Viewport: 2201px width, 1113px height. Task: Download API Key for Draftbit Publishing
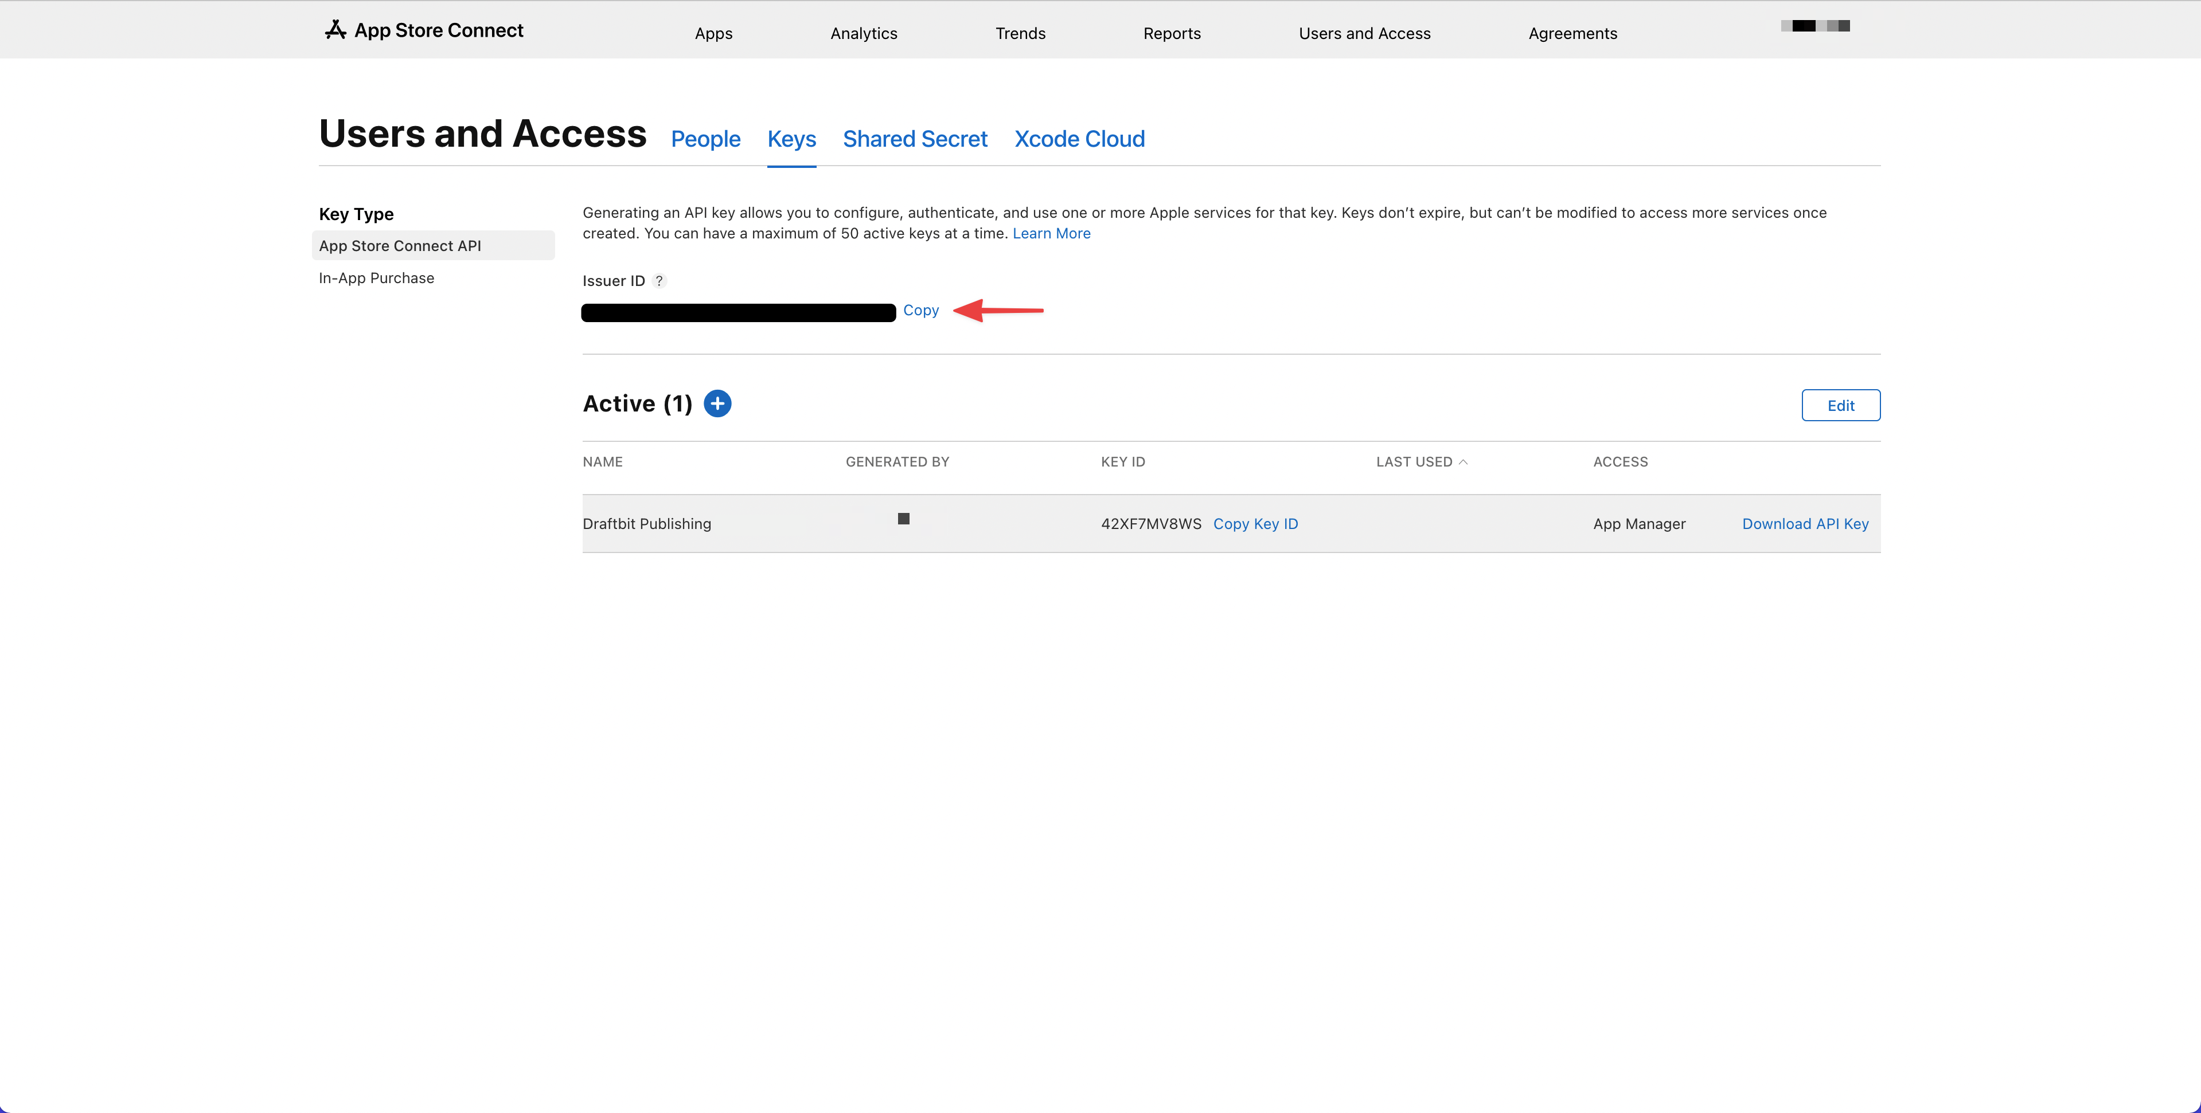click(1805, 524)
